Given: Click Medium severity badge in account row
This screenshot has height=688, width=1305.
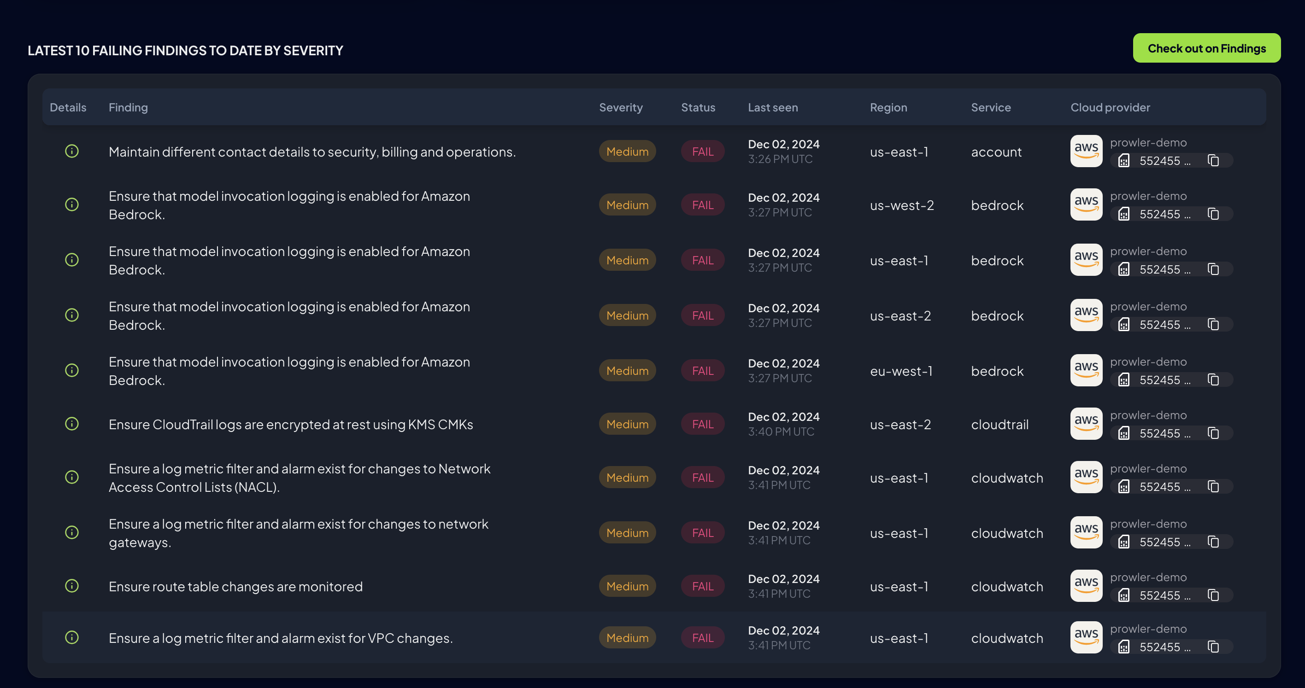Looking at the screenshot, I should point(627,152).
